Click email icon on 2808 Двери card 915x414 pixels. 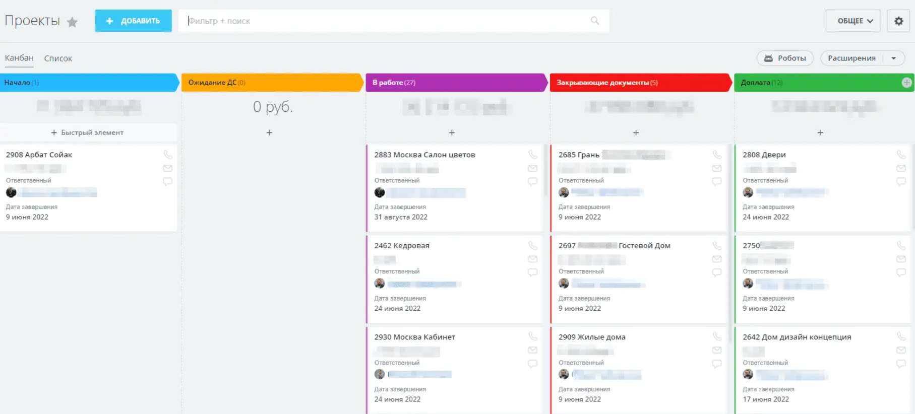tap(901, 168)
